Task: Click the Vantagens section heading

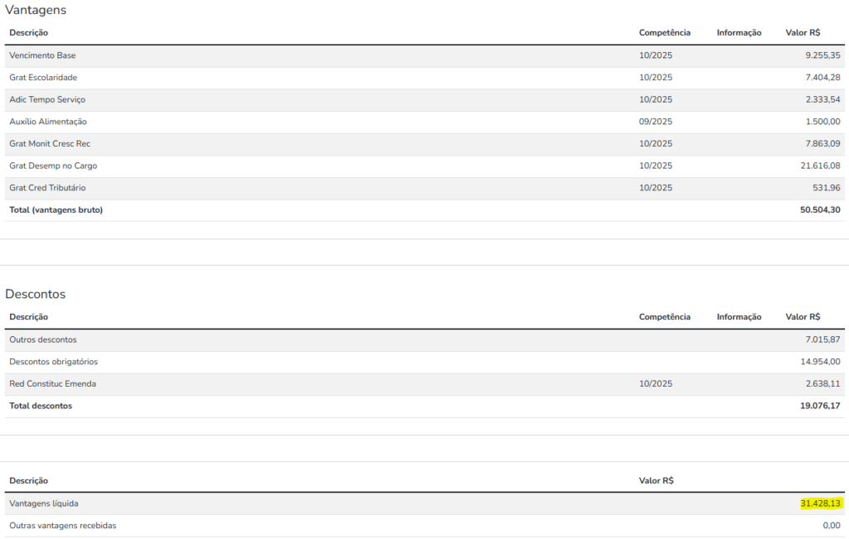Action: 36,10
